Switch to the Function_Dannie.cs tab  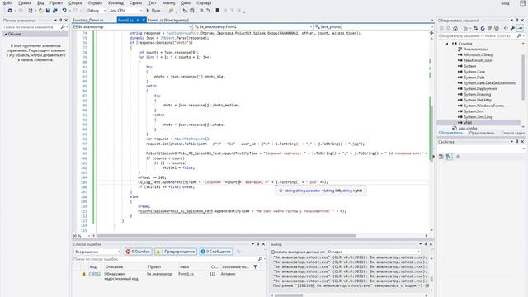[x=88, y=20]
